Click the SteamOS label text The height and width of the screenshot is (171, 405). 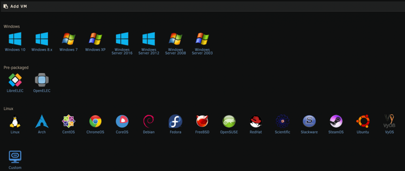pyautogui.click(x=336, y=132)
